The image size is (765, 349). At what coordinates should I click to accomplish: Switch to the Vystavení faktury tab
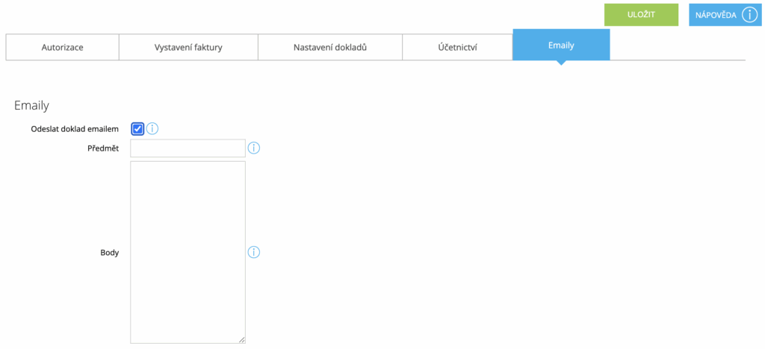[x=188, y=47]
